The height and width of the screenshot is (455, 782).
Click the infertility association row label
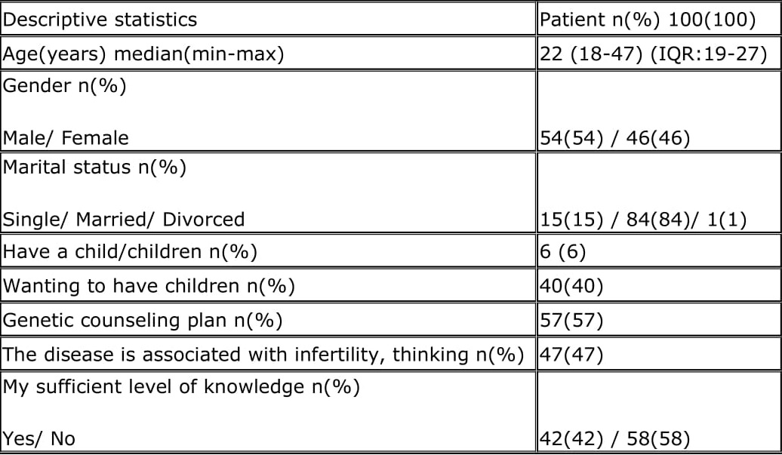coord(263,355)
